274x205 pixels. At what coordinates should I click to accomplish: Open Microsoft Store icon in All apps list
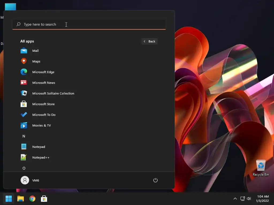point(24,104)
